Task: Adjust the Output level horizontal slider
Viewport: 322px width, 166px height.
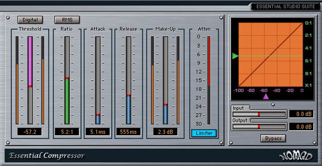Action: point(259,126)
